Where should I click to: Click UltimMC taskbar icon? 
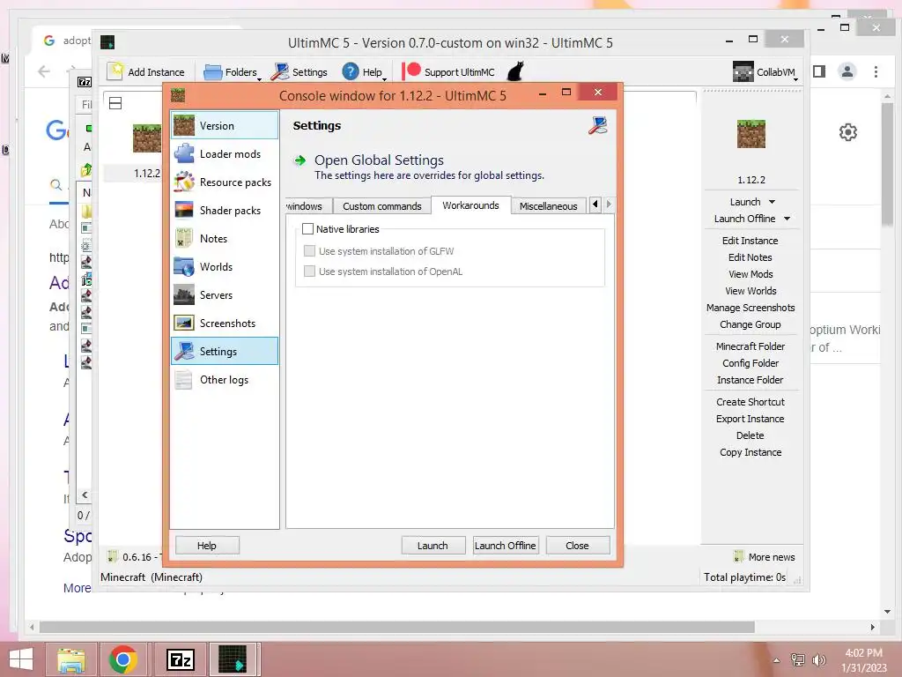(x=233, y=659)
